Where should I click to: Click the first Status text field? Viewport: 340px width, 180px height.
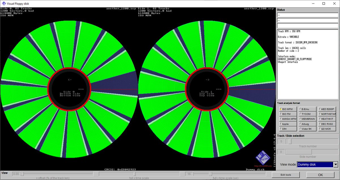(x=307, y=15)
